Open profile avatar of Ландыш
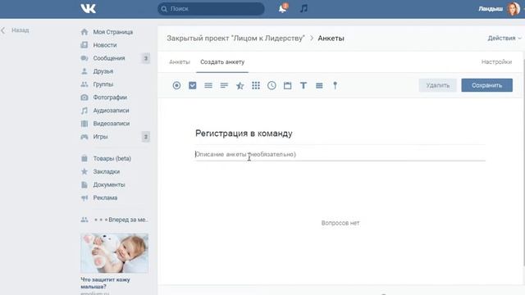This screenshot has width=525, height=295. tap(513, 9)
